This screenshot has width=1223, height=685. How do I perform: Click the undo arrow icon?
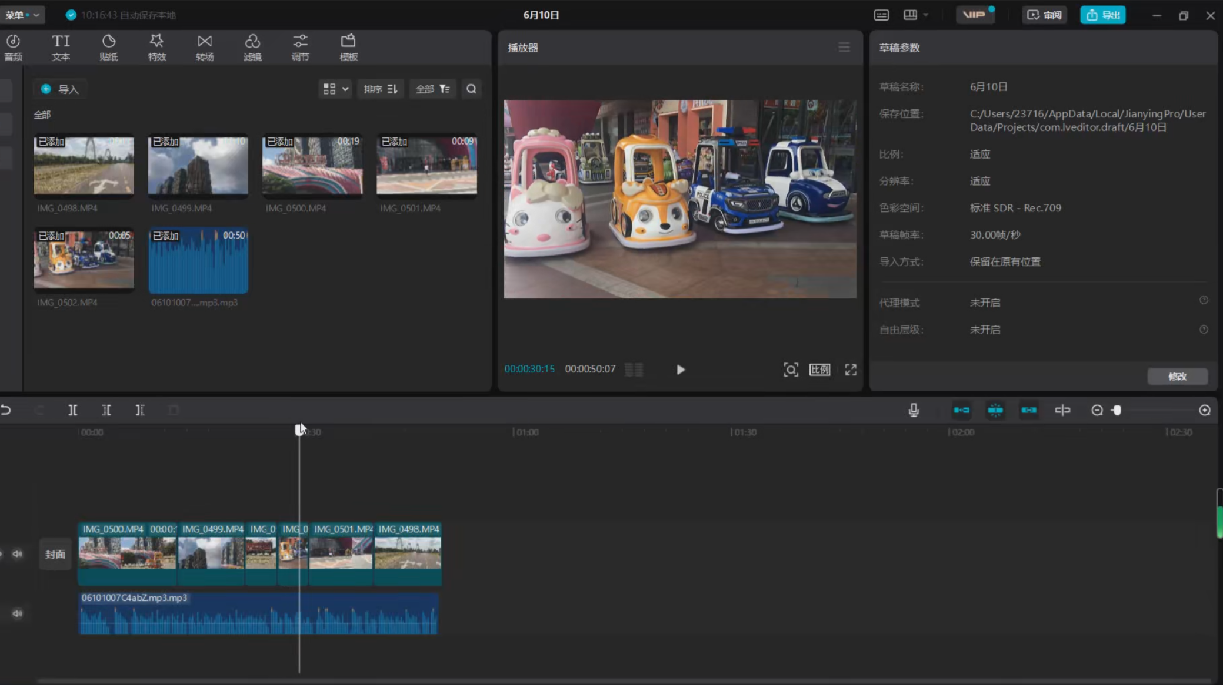6,410
